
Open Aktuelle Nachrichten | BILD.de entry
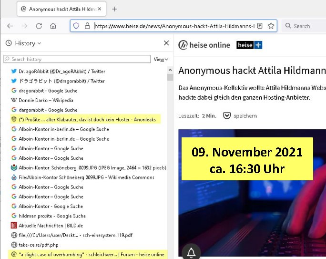(47, 226)
